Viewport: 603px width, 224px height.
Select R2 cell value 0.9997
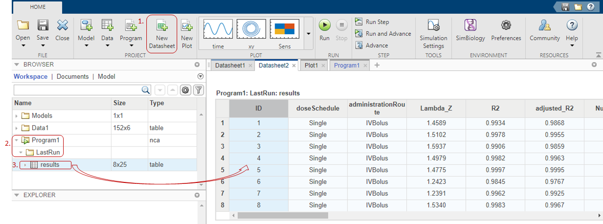pos(495,170)
